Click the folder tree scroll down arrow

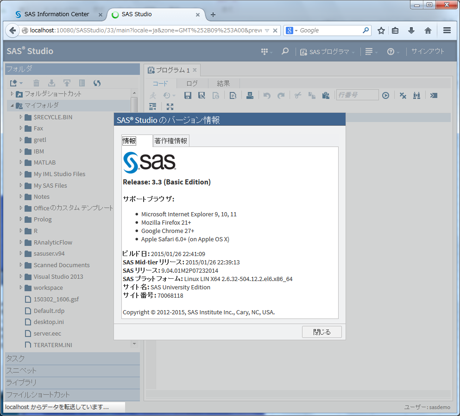click(x=134, y=343)
